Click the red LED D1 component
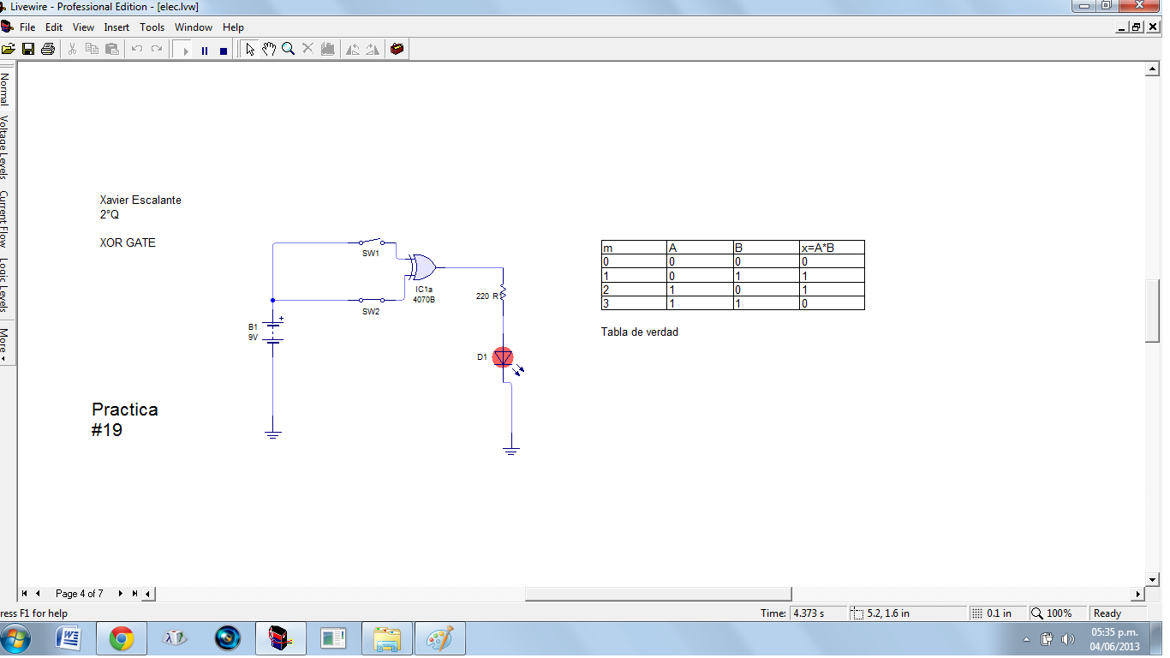 pos(503,357)
